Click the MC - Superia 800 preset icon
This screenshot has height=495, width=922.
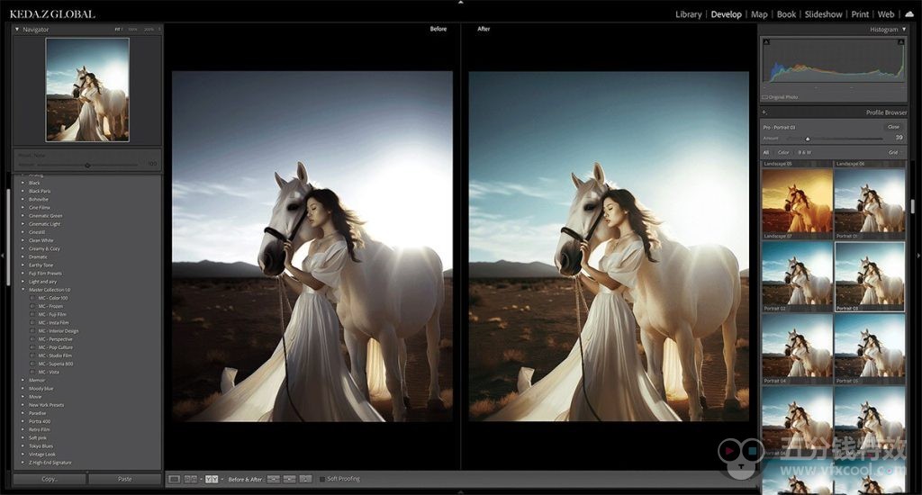click(32, 364)
